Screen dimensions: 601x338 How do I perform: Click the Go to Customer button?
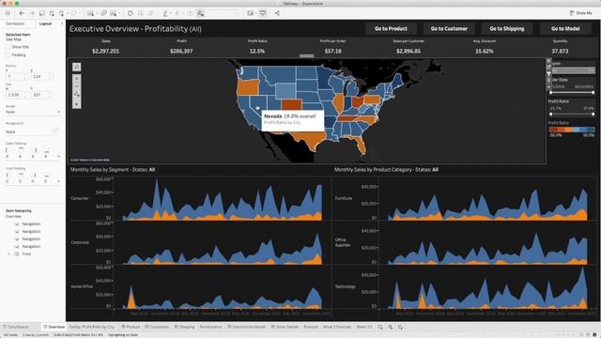pyautogui.click(x=449, y=28)
